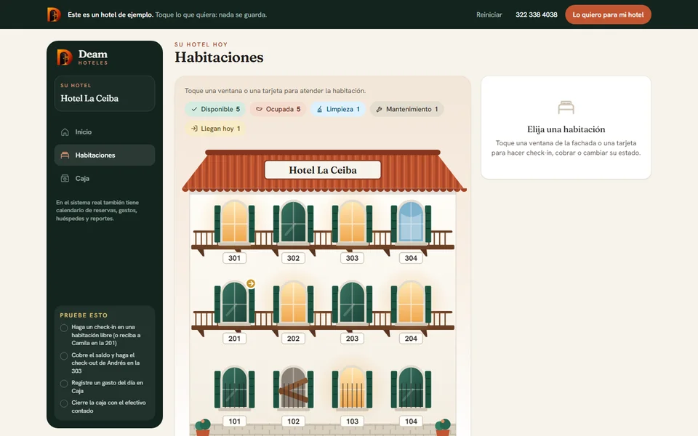The width and height of the screenshot is (698, 436).
Task: Click the Hotel La Ceiba roof sign
Action: click(323, 170)
